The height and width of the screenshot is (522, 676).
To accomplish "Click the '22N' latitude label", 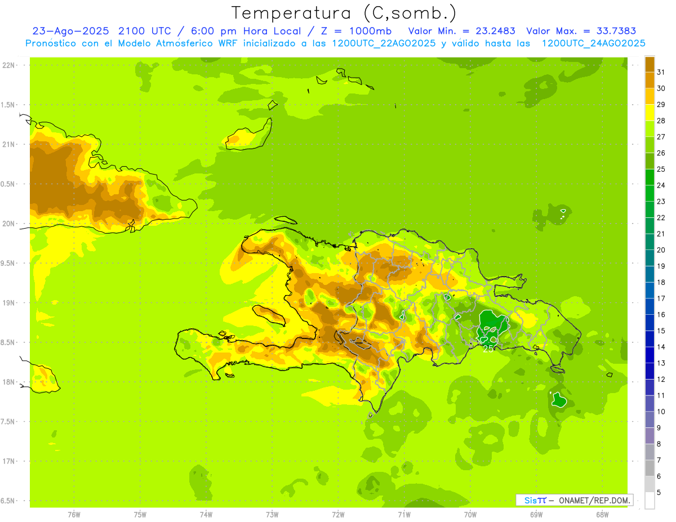I will 8,65.
